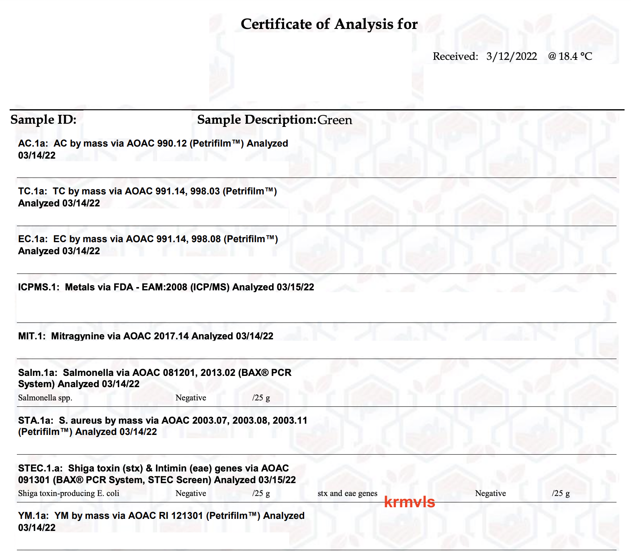This screenshot has height=551, width=631.
Task: Click the YM.1a AOAC RI 121301 heading
Action: tap(161, 522)
